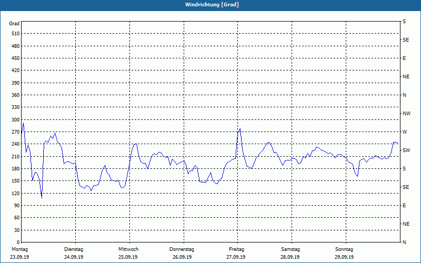Viewport: 421px width, 263px height.
Task: Click the 'Windrichtung [Grad]' chart title
Action: click(x=212, y=5)
